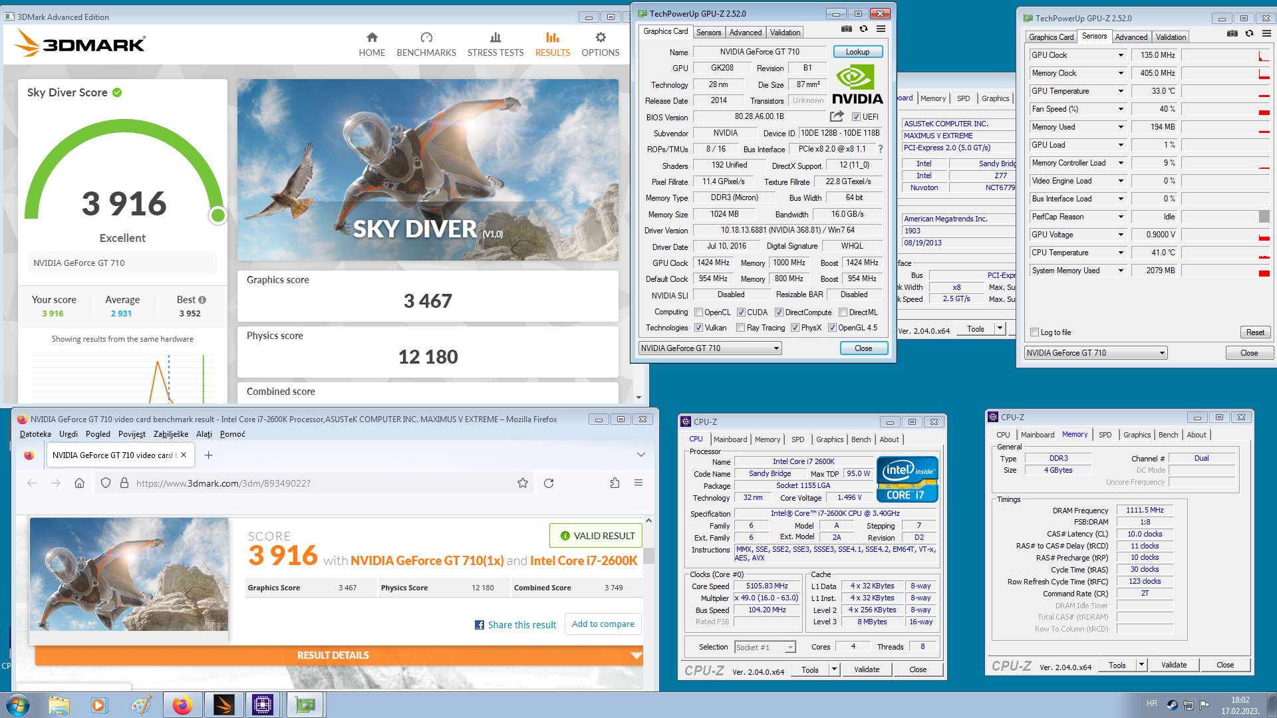Expand GPU Clock sensor dropdown

[x=1121, y=55]
